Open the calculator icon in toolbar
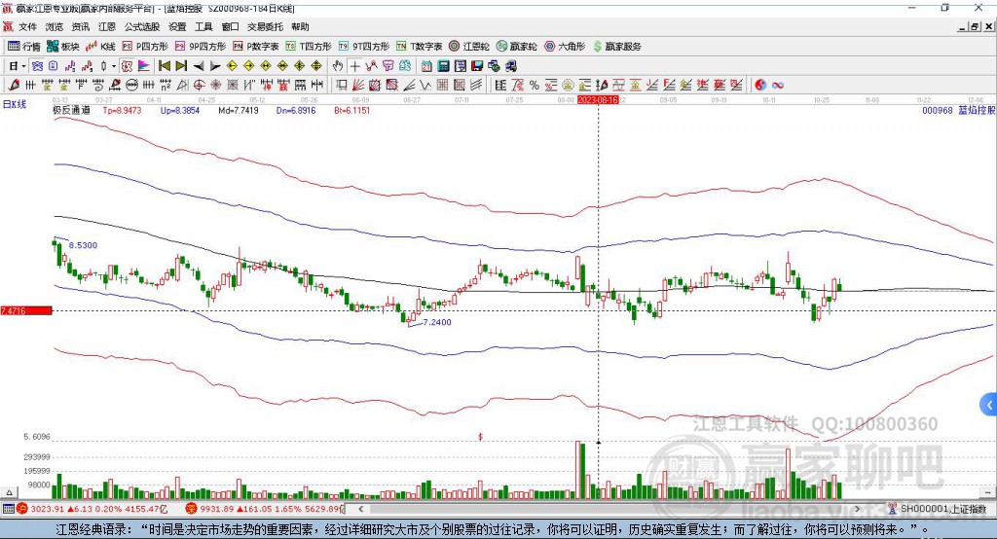This screenshot has height=539, width=997. point(444,65)
